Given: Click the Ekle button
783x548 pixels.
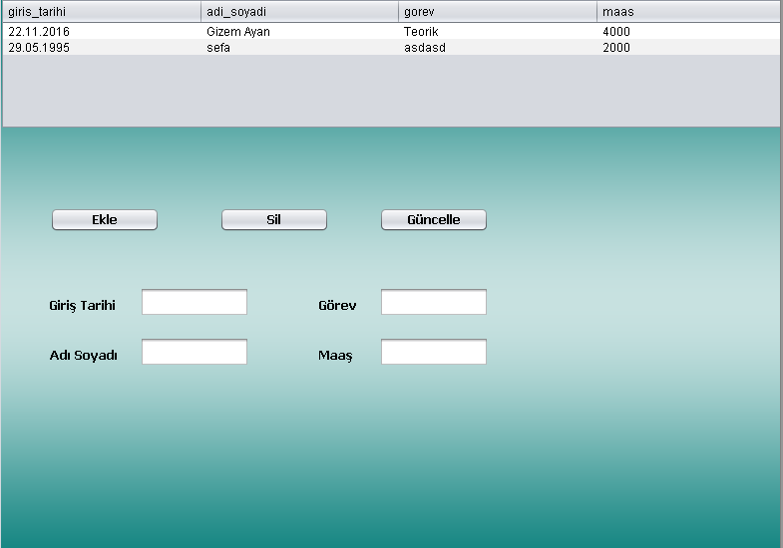Looking at the screenshot, I should [105, 220].
